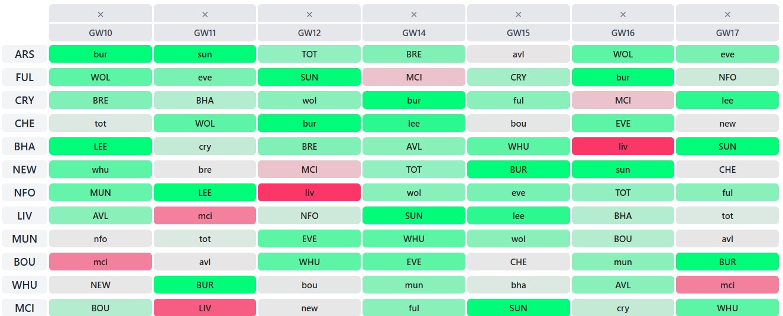
Task: Close the GW17 column using ×
Action: coord(727,14)
